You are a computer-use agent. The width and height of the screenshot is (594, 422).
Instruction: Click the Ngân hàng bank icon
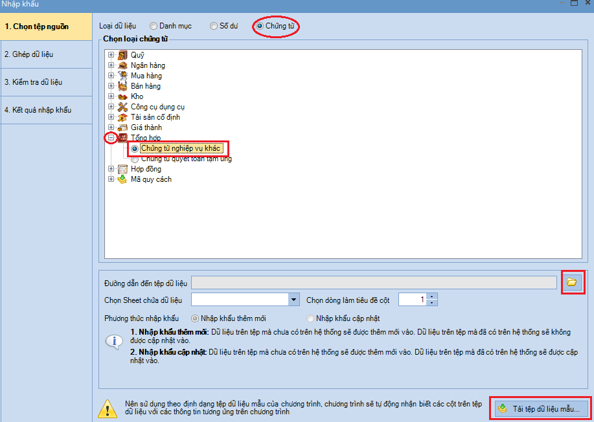(x=122, y=65)
